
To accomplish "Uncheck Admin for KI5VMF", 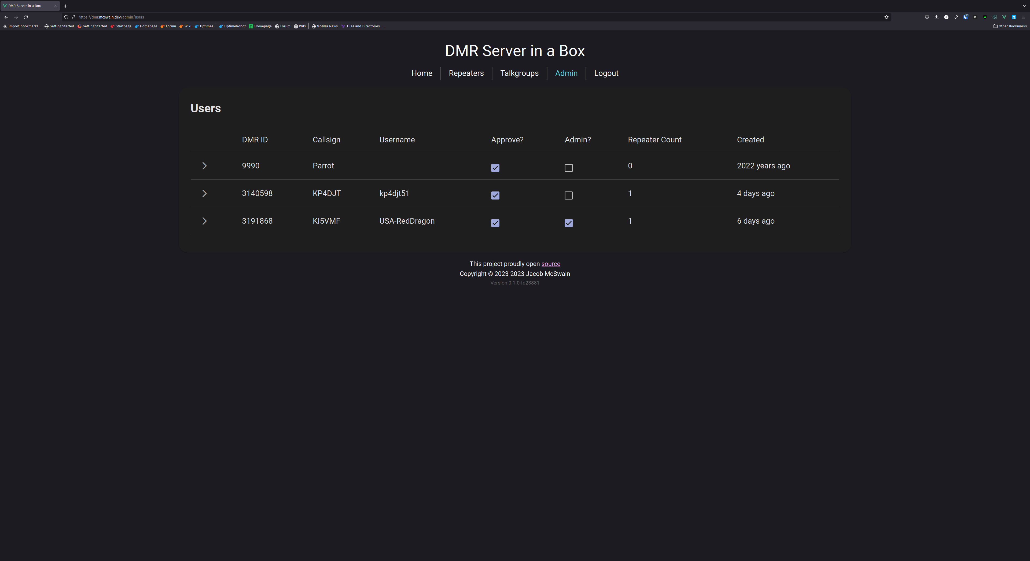I will coord(569,223).
